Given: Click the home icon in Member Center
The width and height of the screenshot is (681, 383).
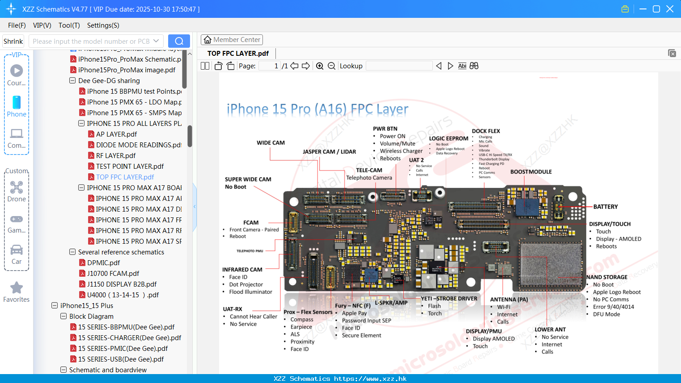Looking at the screenshot, I should tap(207, 40).
